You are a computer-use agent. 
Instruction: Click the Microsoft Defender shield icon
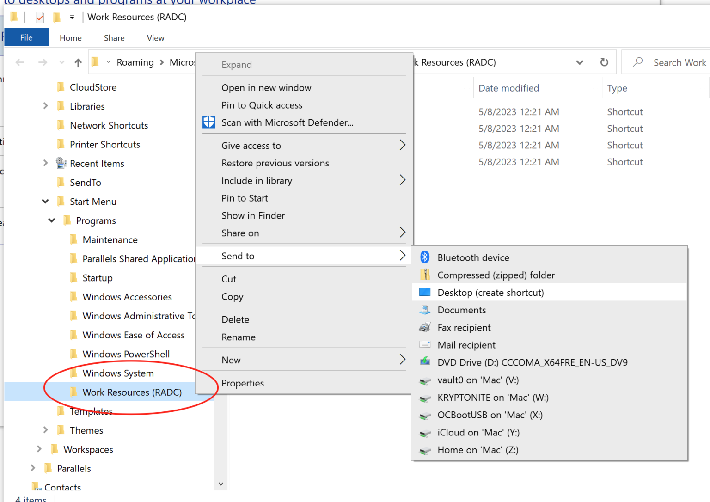[x=208, y=122]
